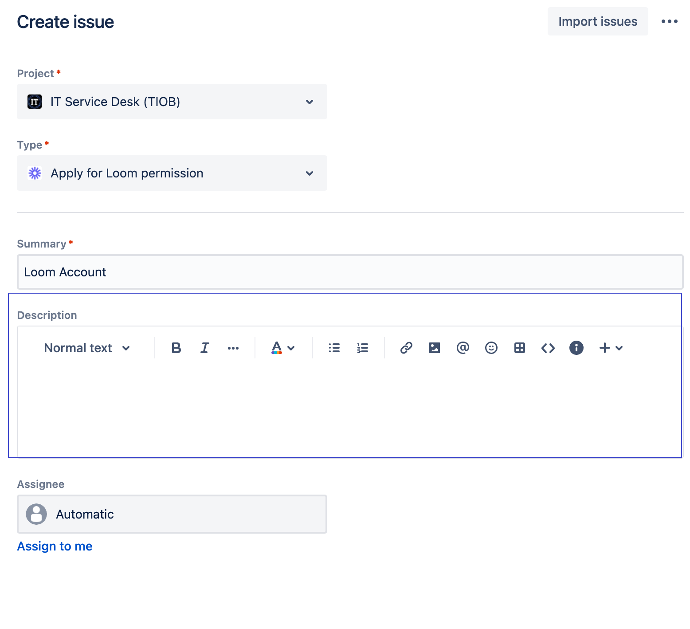Insert an info panel

(x=576, y=348)
